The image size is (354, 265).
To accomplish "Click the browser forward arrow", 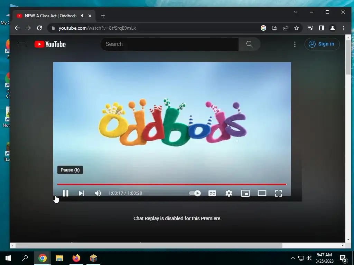I will pyautogui.click(x=28, y=28).
